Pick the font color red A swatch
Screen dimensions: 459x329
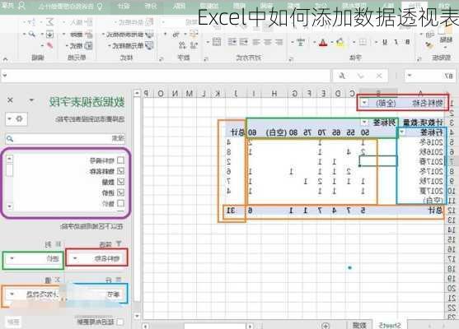[x=323, y=43]
